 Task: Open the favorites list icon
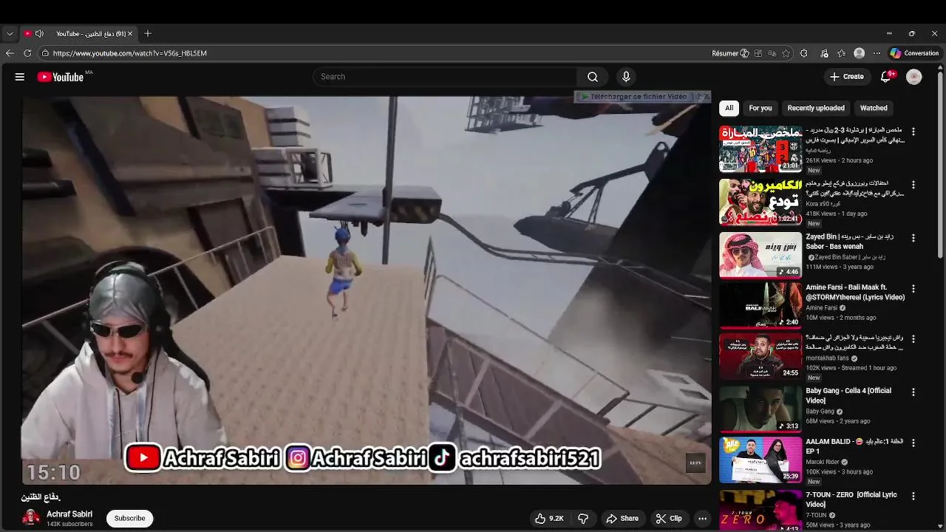[x=841, y=53]
